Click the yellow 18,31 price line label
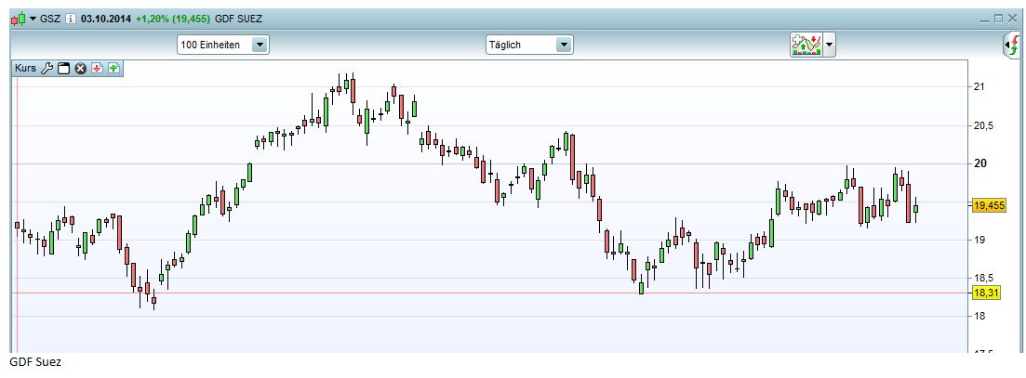1026x378 pixels. point(984,293)
